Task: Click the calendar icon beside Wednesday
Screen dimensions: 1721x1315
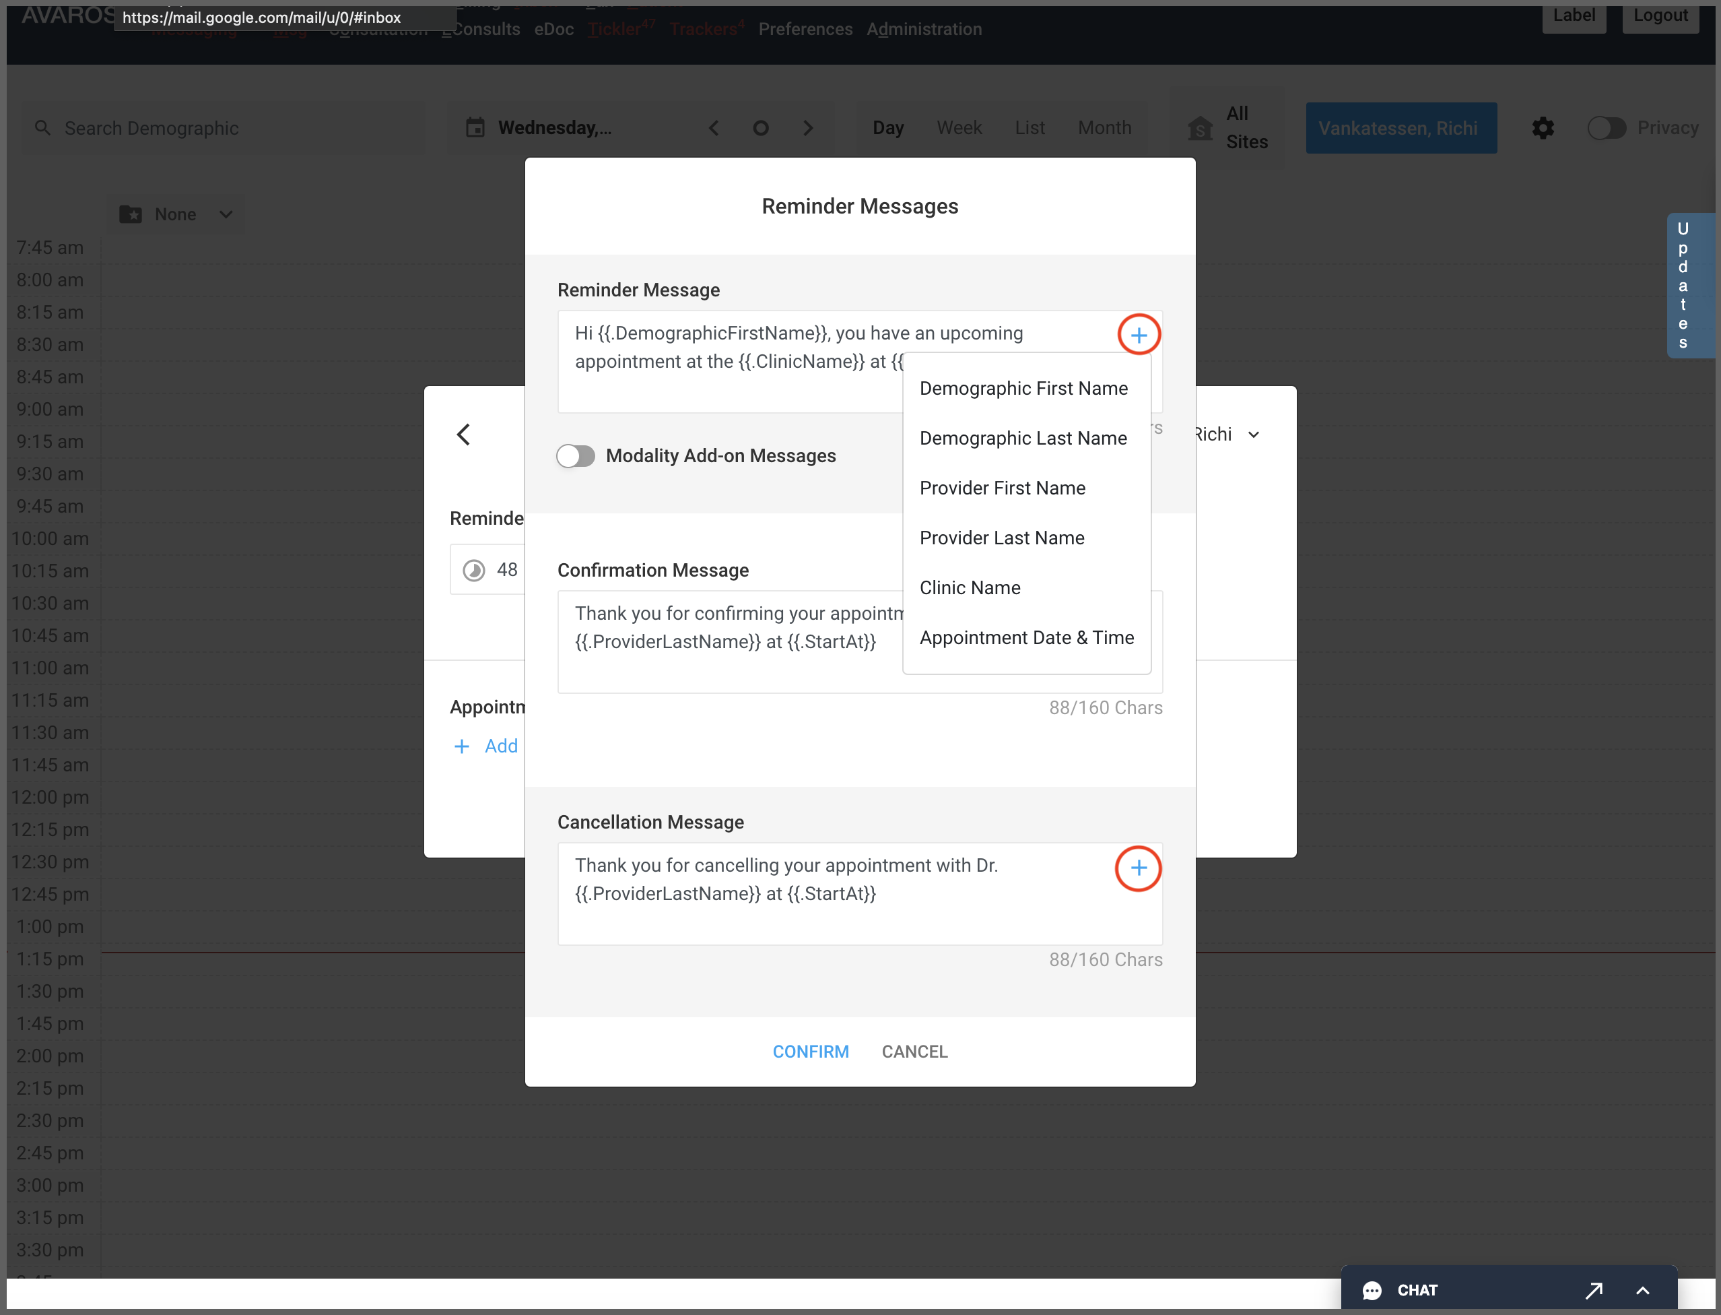Action: (x=475, y=127)
